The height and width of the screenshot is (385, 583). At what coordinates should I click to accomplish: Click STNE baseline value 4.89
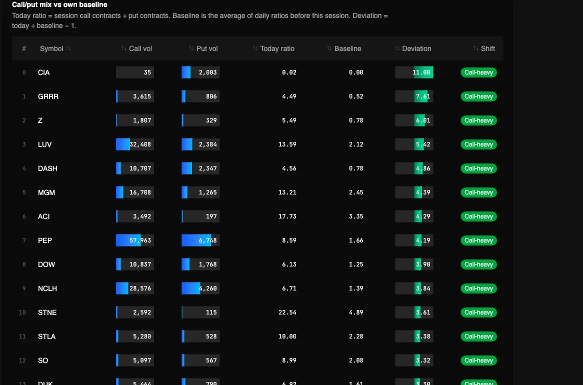coord(356,312)
